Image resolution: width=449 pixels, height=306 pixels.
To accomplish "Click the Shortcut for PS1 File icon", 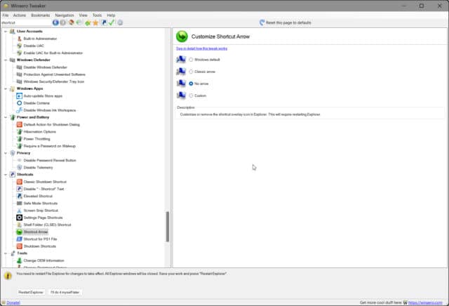I will [x=19, y=239].
